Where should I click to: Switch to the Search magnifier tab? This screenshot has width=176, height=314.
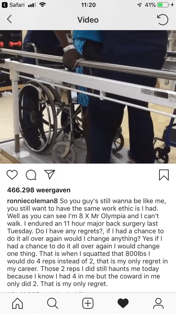point(52,303)
